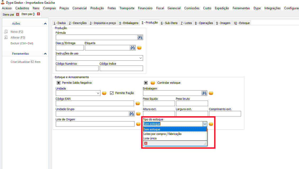299x169 pixels.
Task: Click Excluir (Ctrl+Del) action
Action: coord(22,43)
